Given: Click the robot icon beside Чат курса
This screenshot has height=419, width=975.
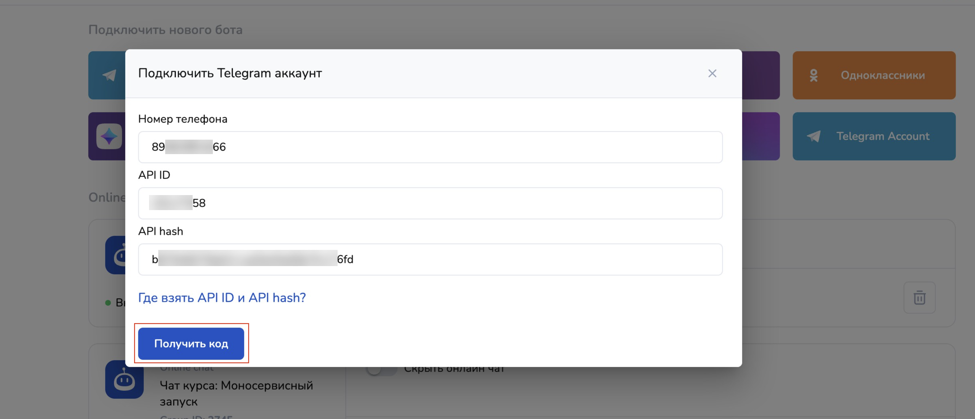Looking at the screenshot, I should click(124, 379).
